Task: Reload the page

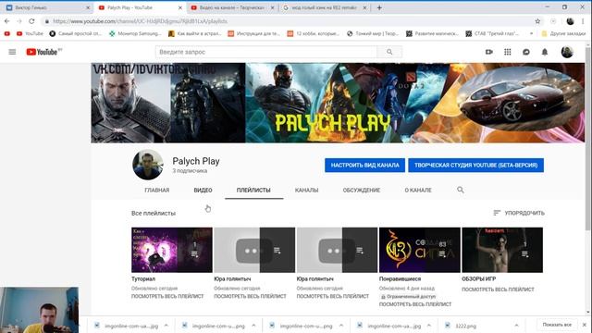Action: click(31, 21)
